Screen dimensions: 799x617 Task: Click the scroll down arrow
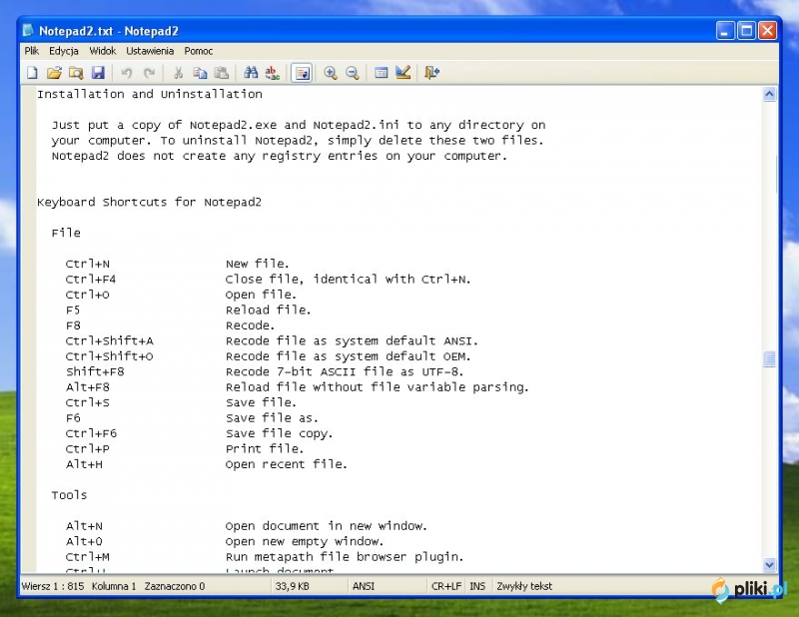point(769,564)
